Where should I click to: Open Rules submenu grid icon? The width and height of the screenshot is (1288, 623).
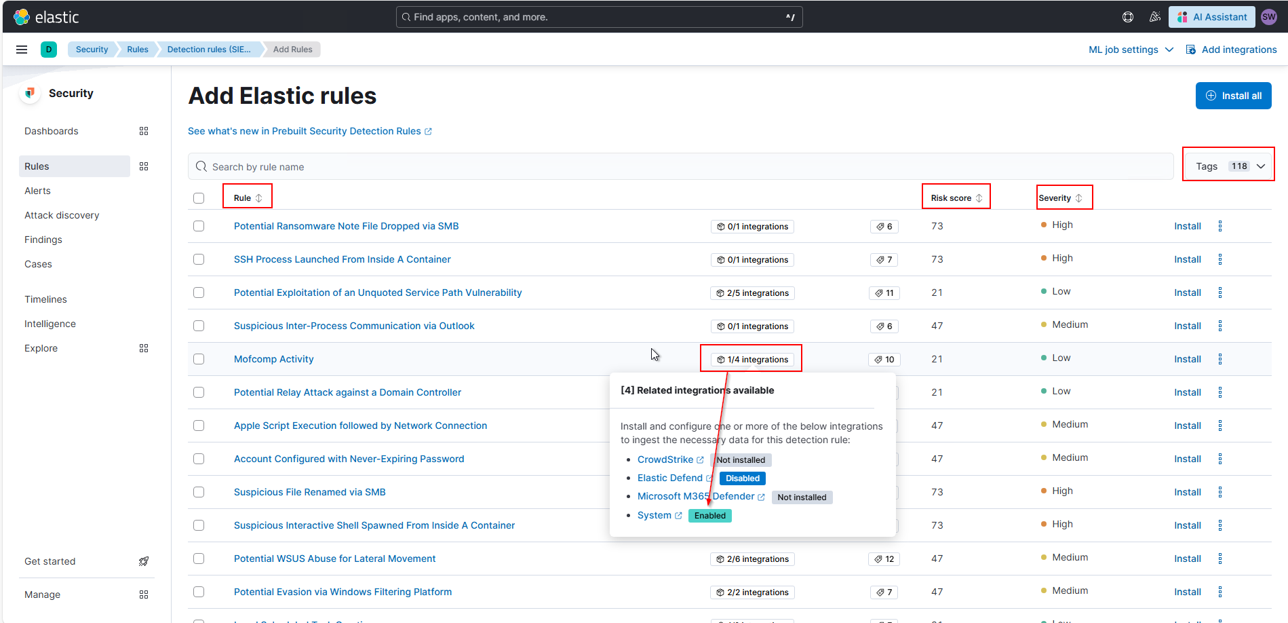tap(144, 166)
